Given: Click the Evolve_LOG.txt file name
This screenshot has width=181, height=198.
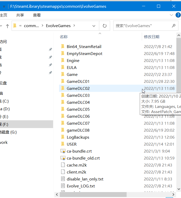Looking at the screenshot, I should click(81, 186).
